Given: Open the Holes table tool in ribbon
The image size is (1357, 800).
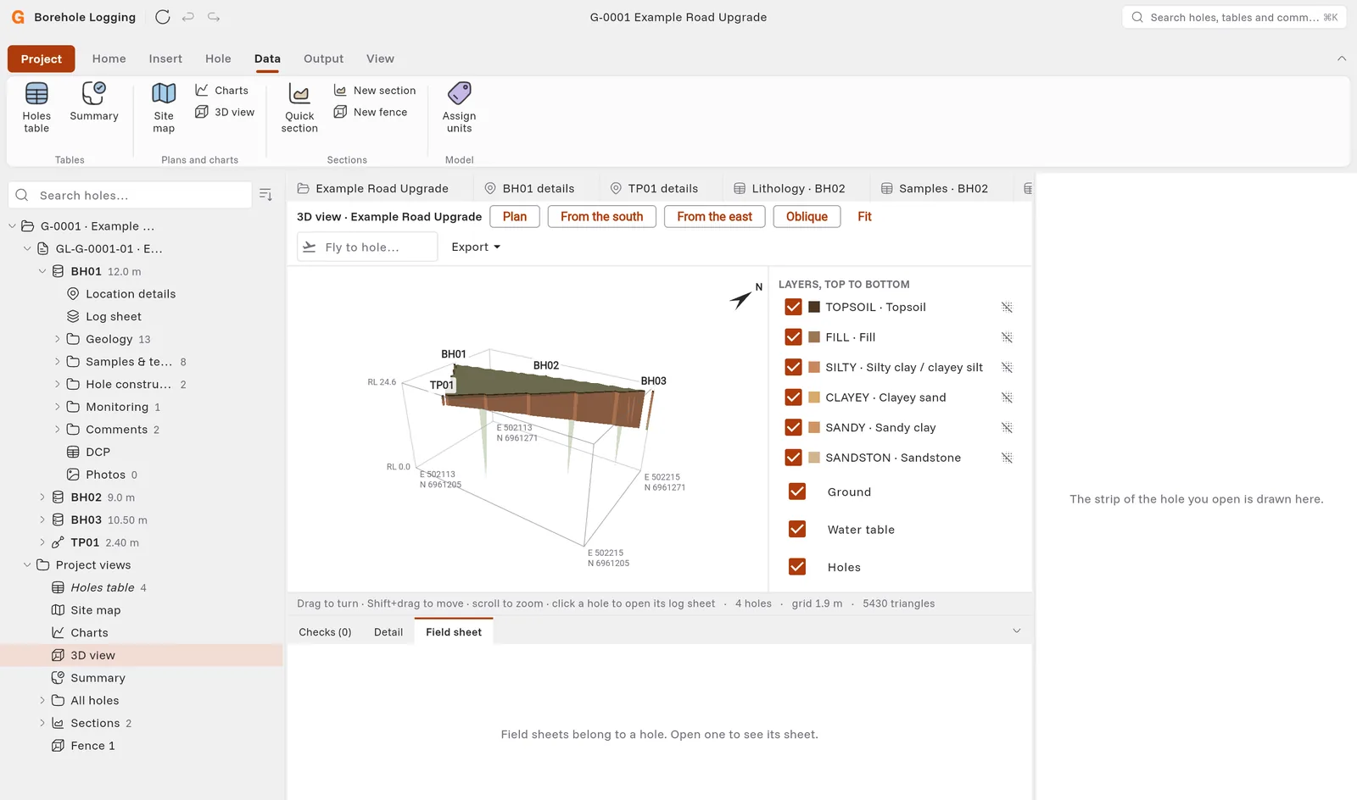Looking at the screenshot, I should point(36,108).
